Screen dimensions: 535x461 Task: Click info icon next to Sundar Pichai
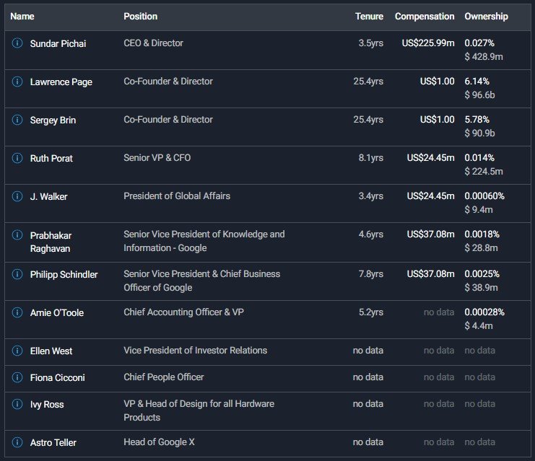(x=17, y=43)
